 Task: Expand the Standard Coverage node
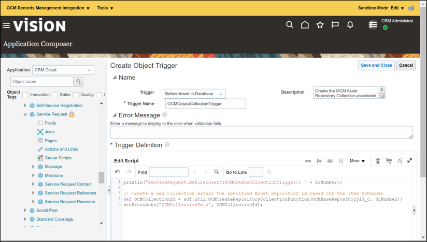(x=25, y=219)
